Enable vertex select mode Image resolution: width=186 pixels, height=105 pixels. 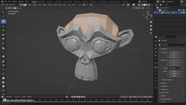click(x=21, y=5)
